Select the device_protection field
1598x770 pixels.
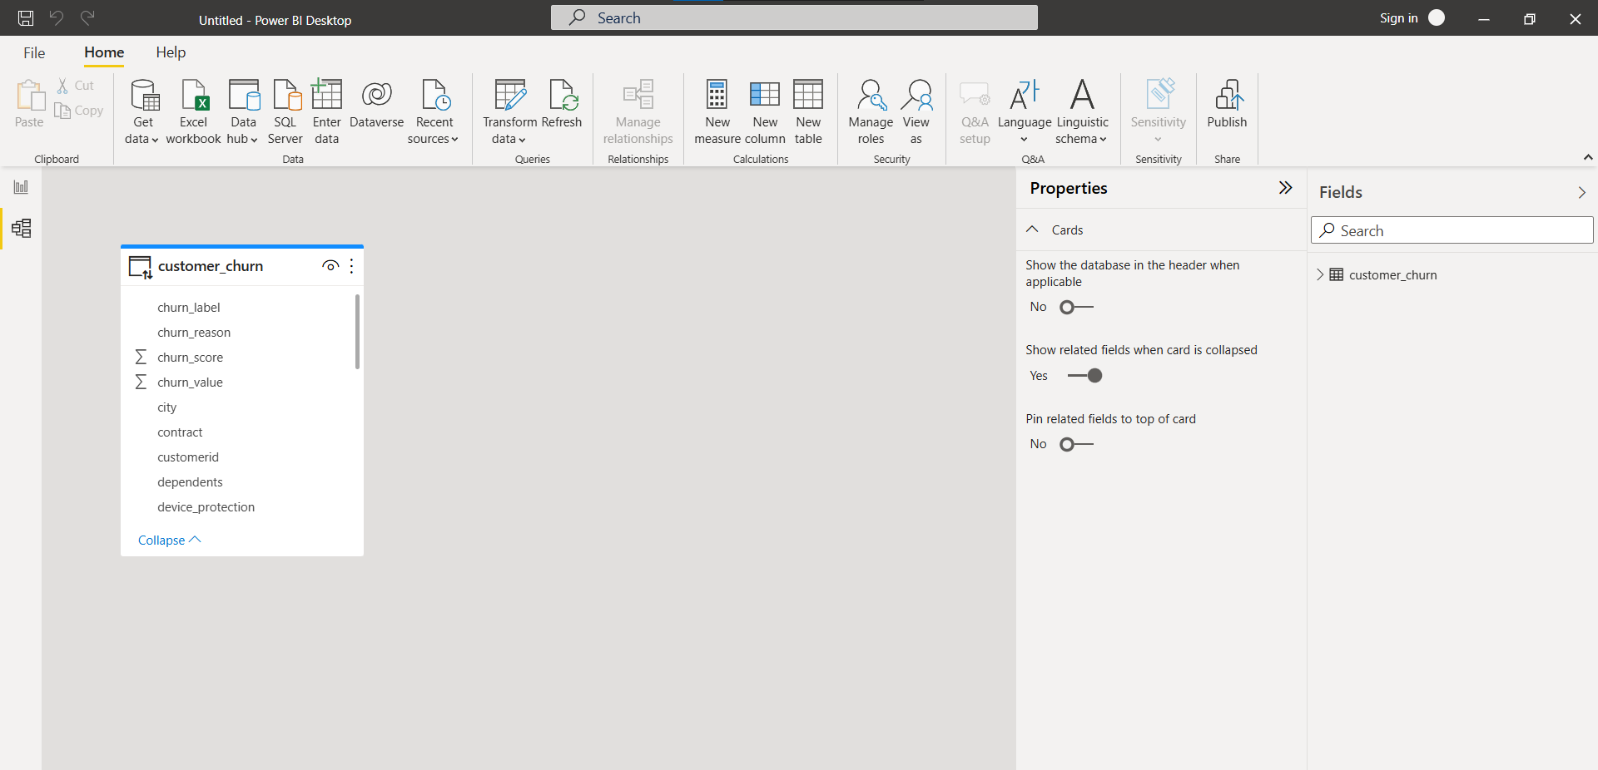pyautogui.click(x=206, y=507)
